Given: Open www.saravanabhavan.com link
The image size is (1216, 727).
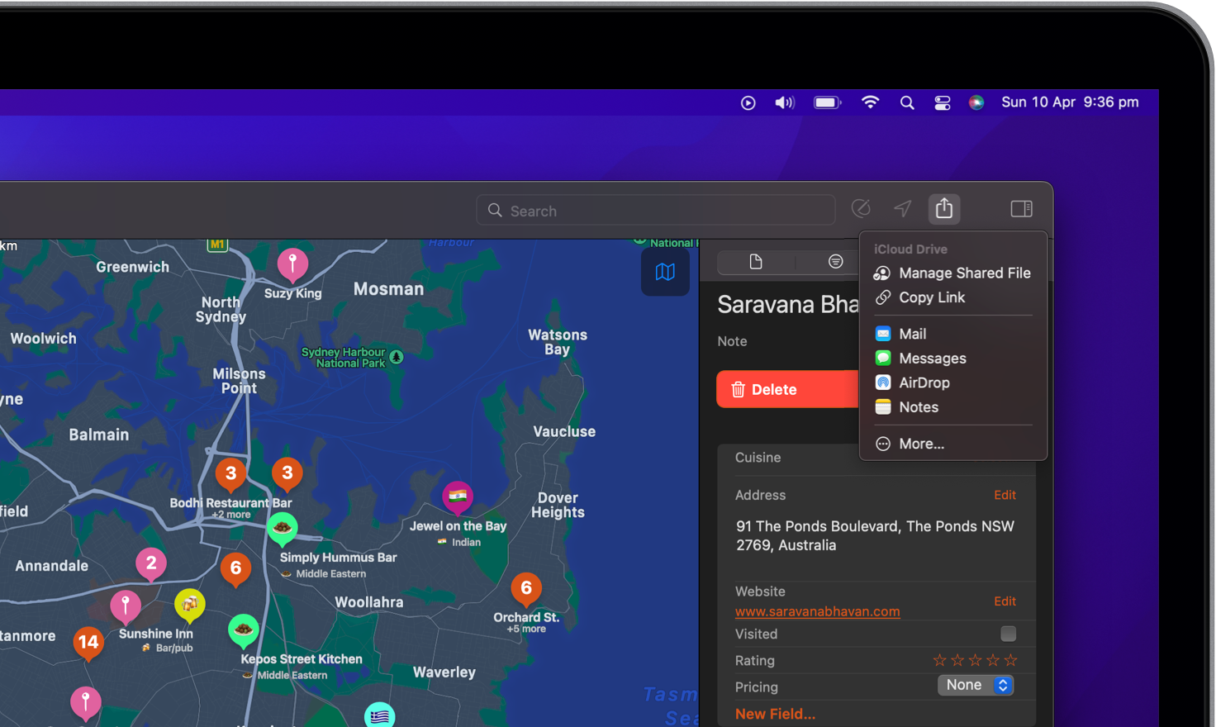Looking at the screenshot, I should tap(817, 611).
